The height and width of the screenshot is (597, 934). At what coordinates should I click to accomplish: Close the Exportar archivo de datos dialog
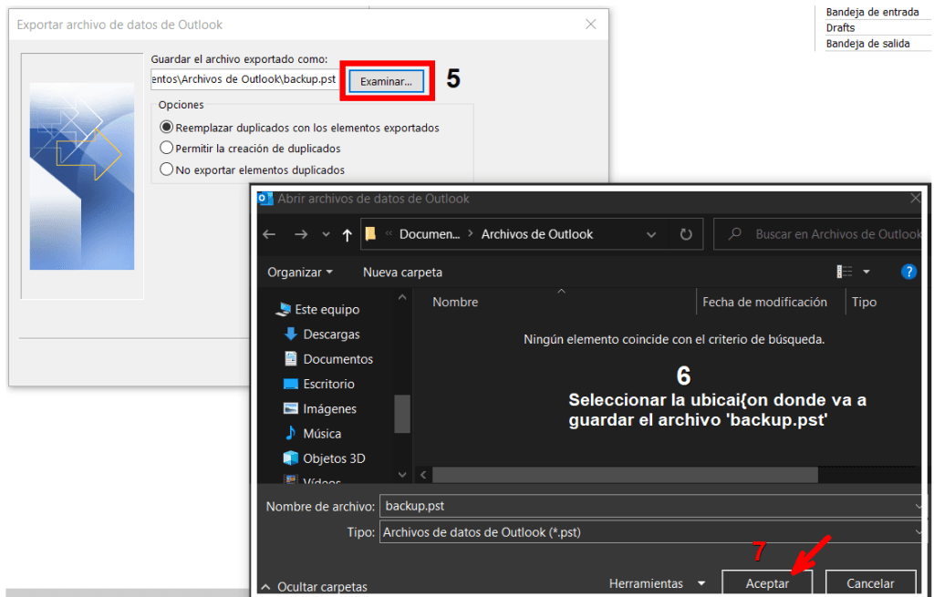pos(590,25)
